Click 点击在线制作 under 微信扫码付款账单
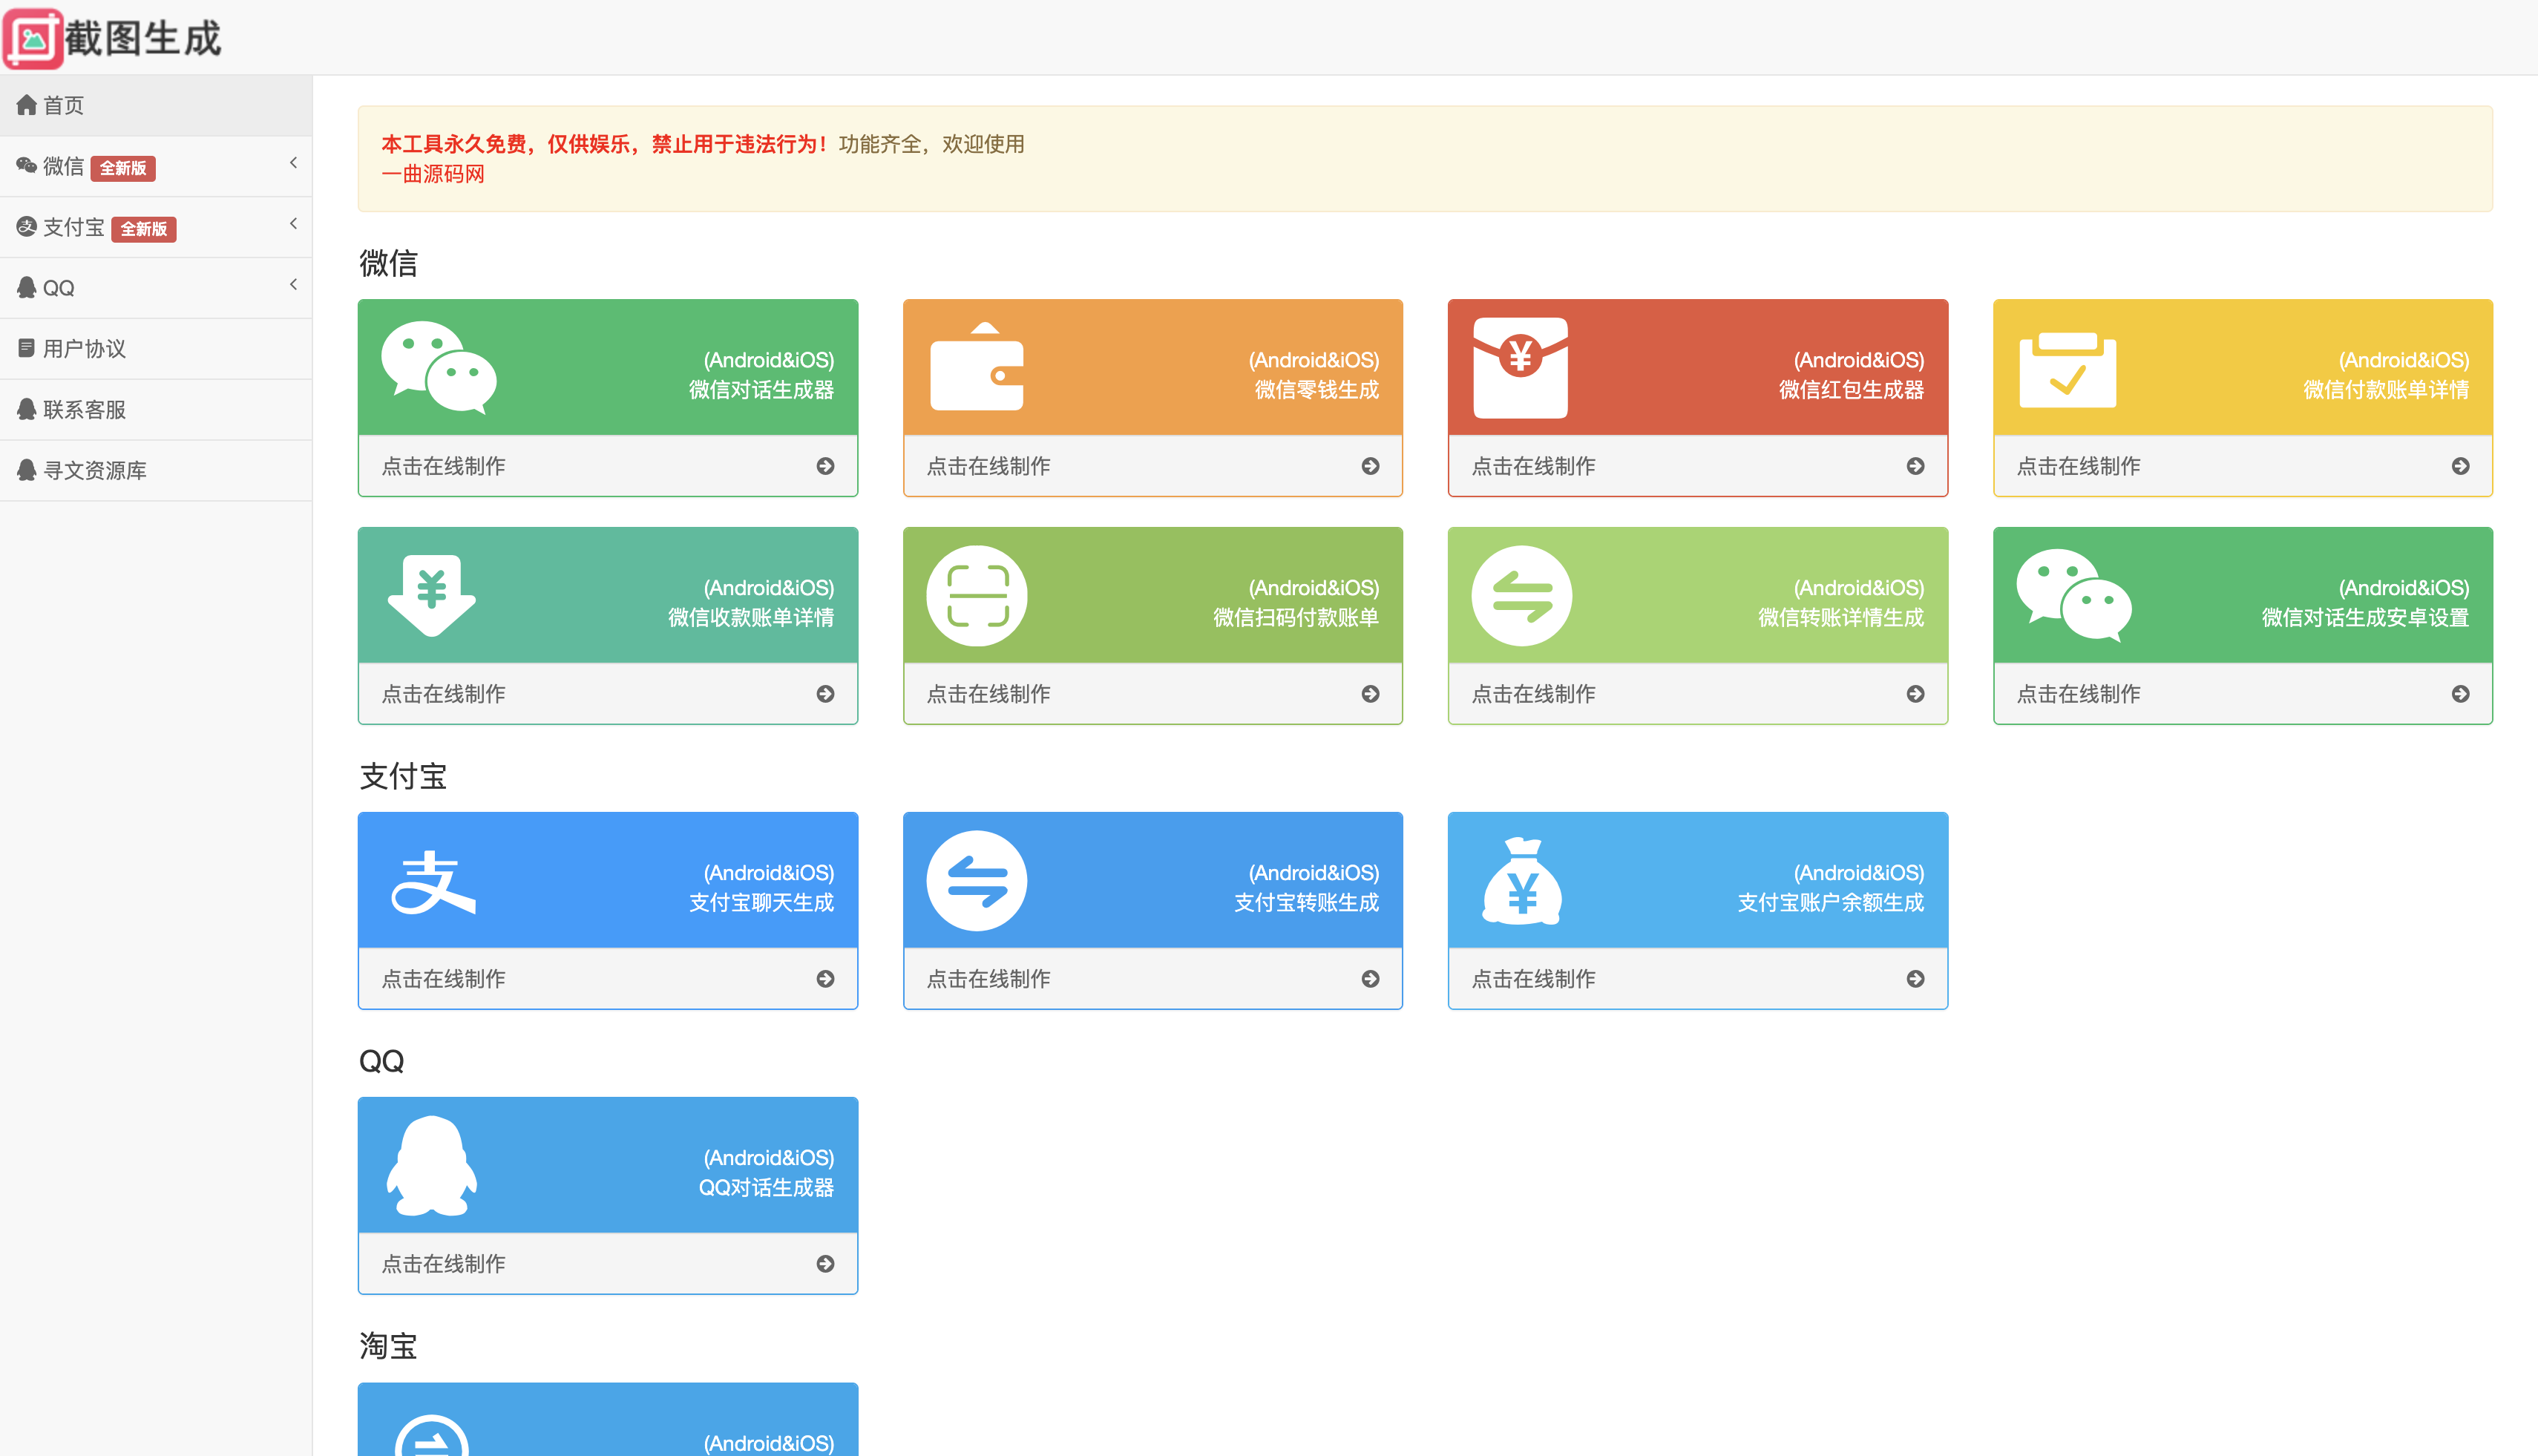 (989, 694)
